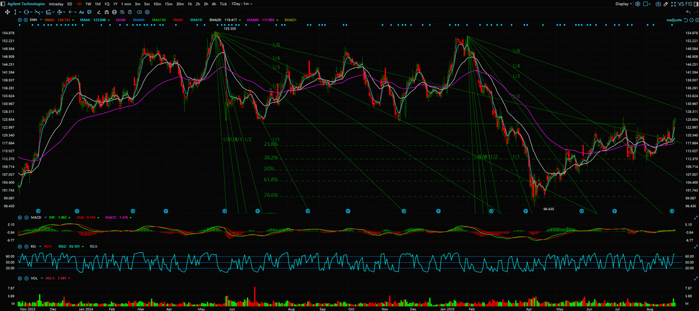Click the nadjuste price adjustment link
Screen dimensions: 699x311
pos(674,20)
